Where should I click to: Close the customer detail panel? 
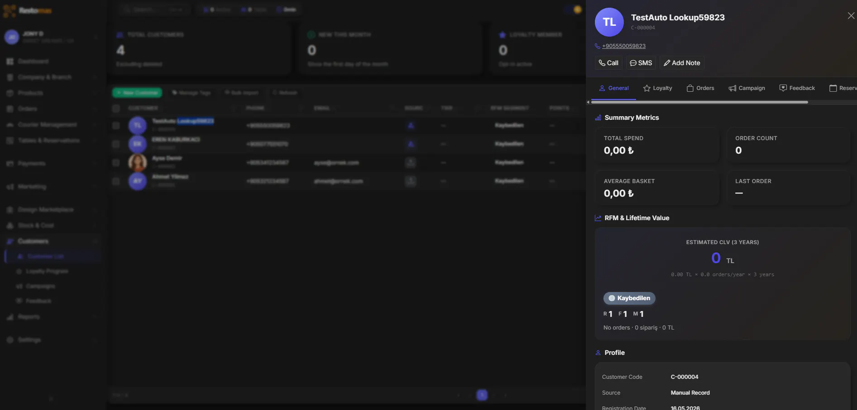[x=851, y=16]
